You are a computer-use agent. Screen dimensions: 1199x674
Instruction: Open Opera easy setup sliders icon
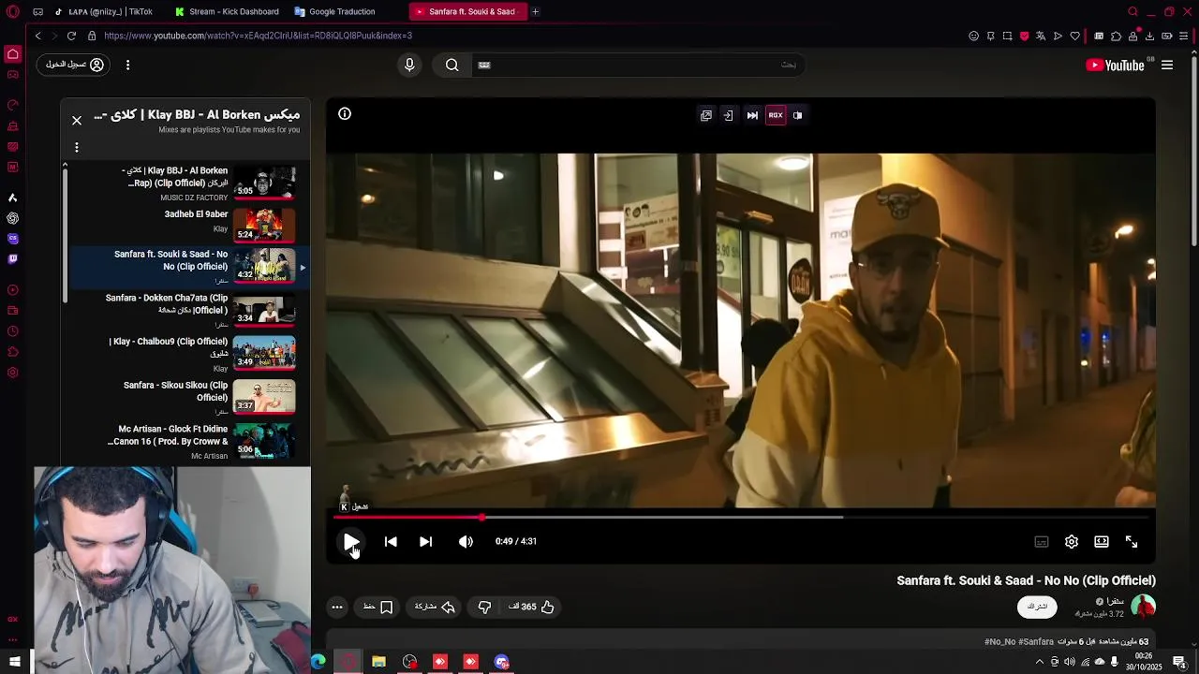[x=1184, y=36]
